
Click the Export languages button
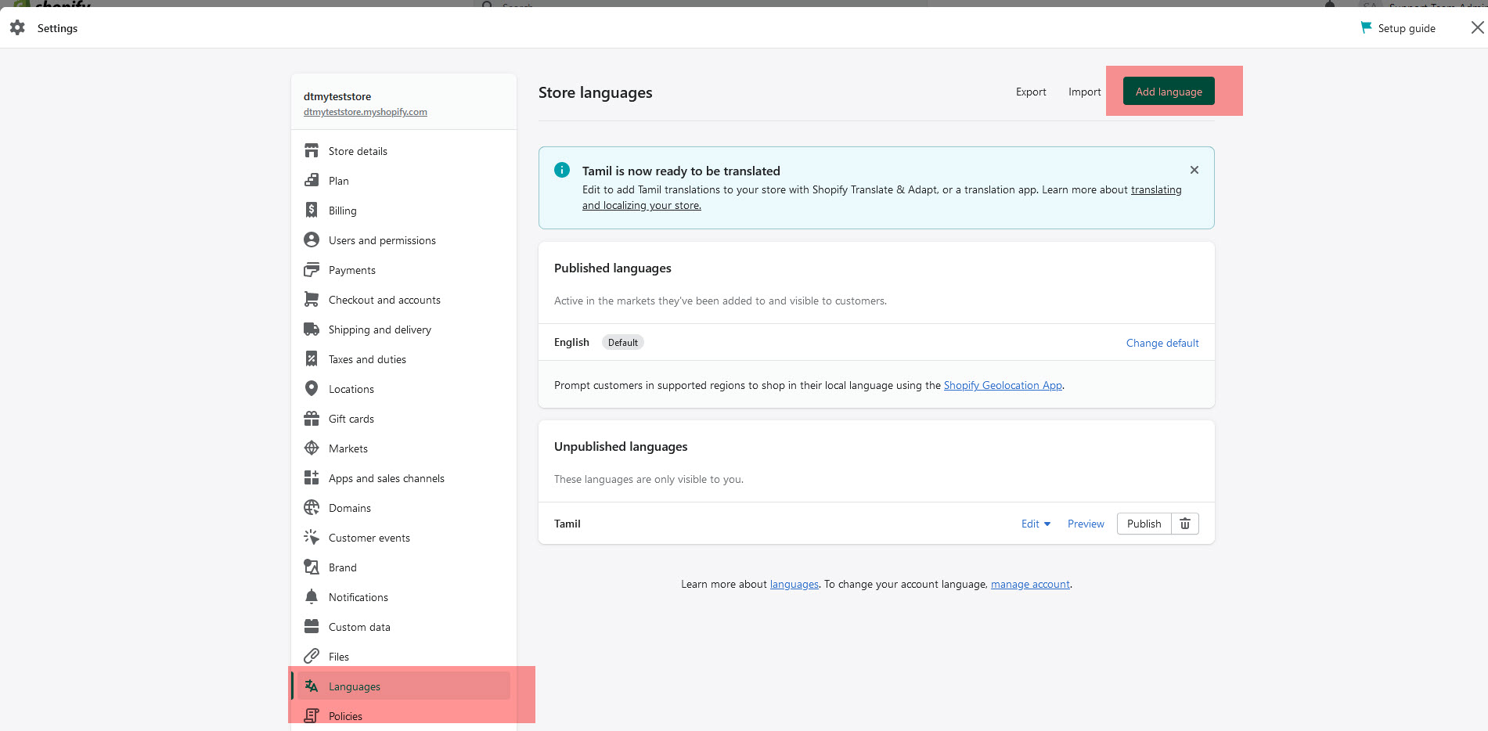[1030, 92]
